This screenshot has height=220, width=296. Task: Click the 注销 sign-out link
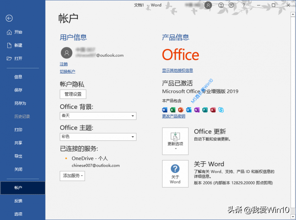coord(64,64)
